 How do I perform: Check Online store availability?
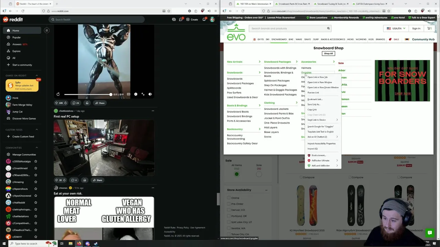229,198
